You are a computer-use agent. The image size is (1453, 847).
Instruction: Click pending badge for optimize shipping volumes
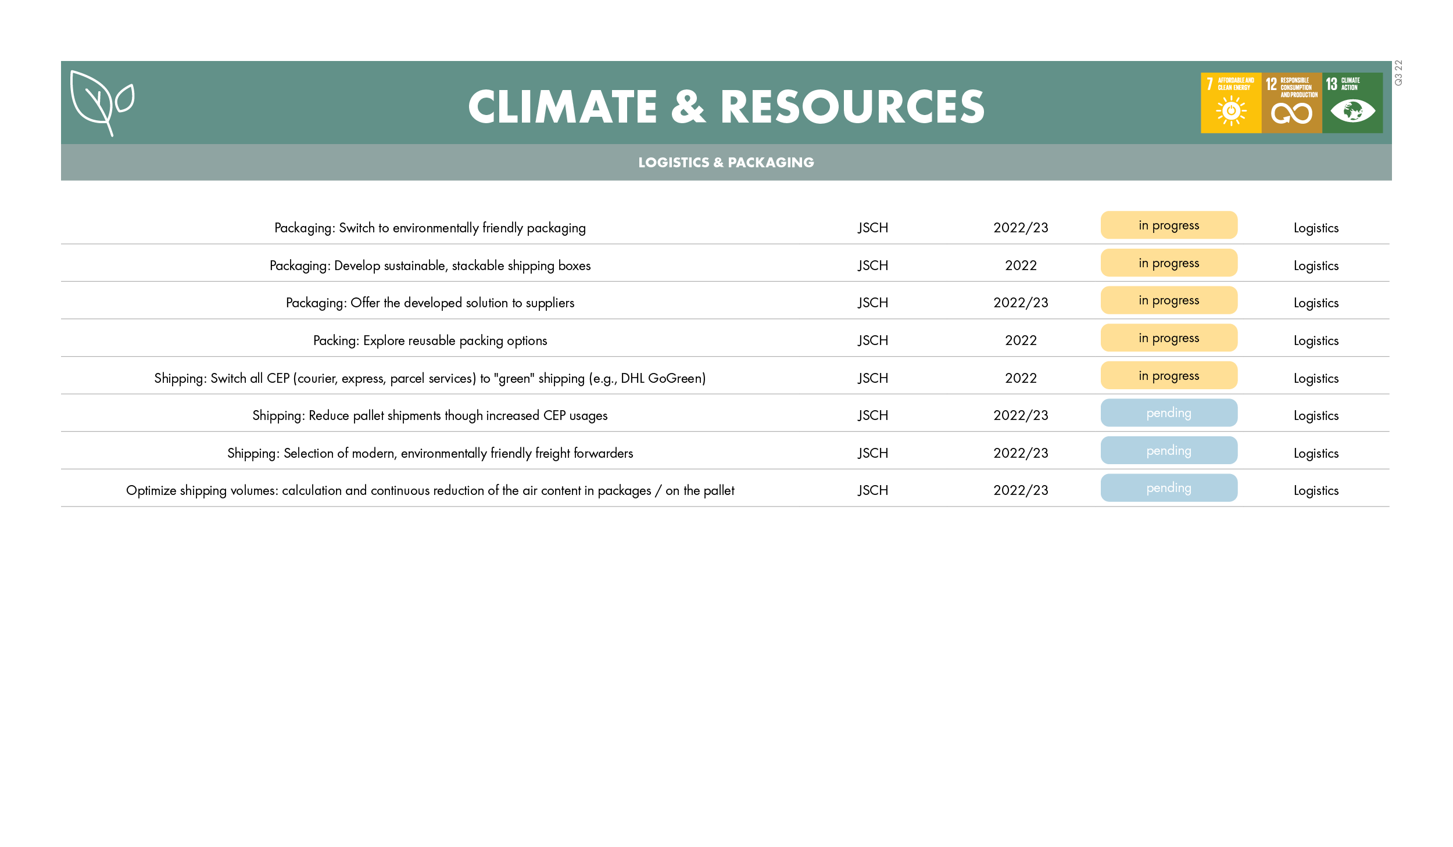(1168, 488)
